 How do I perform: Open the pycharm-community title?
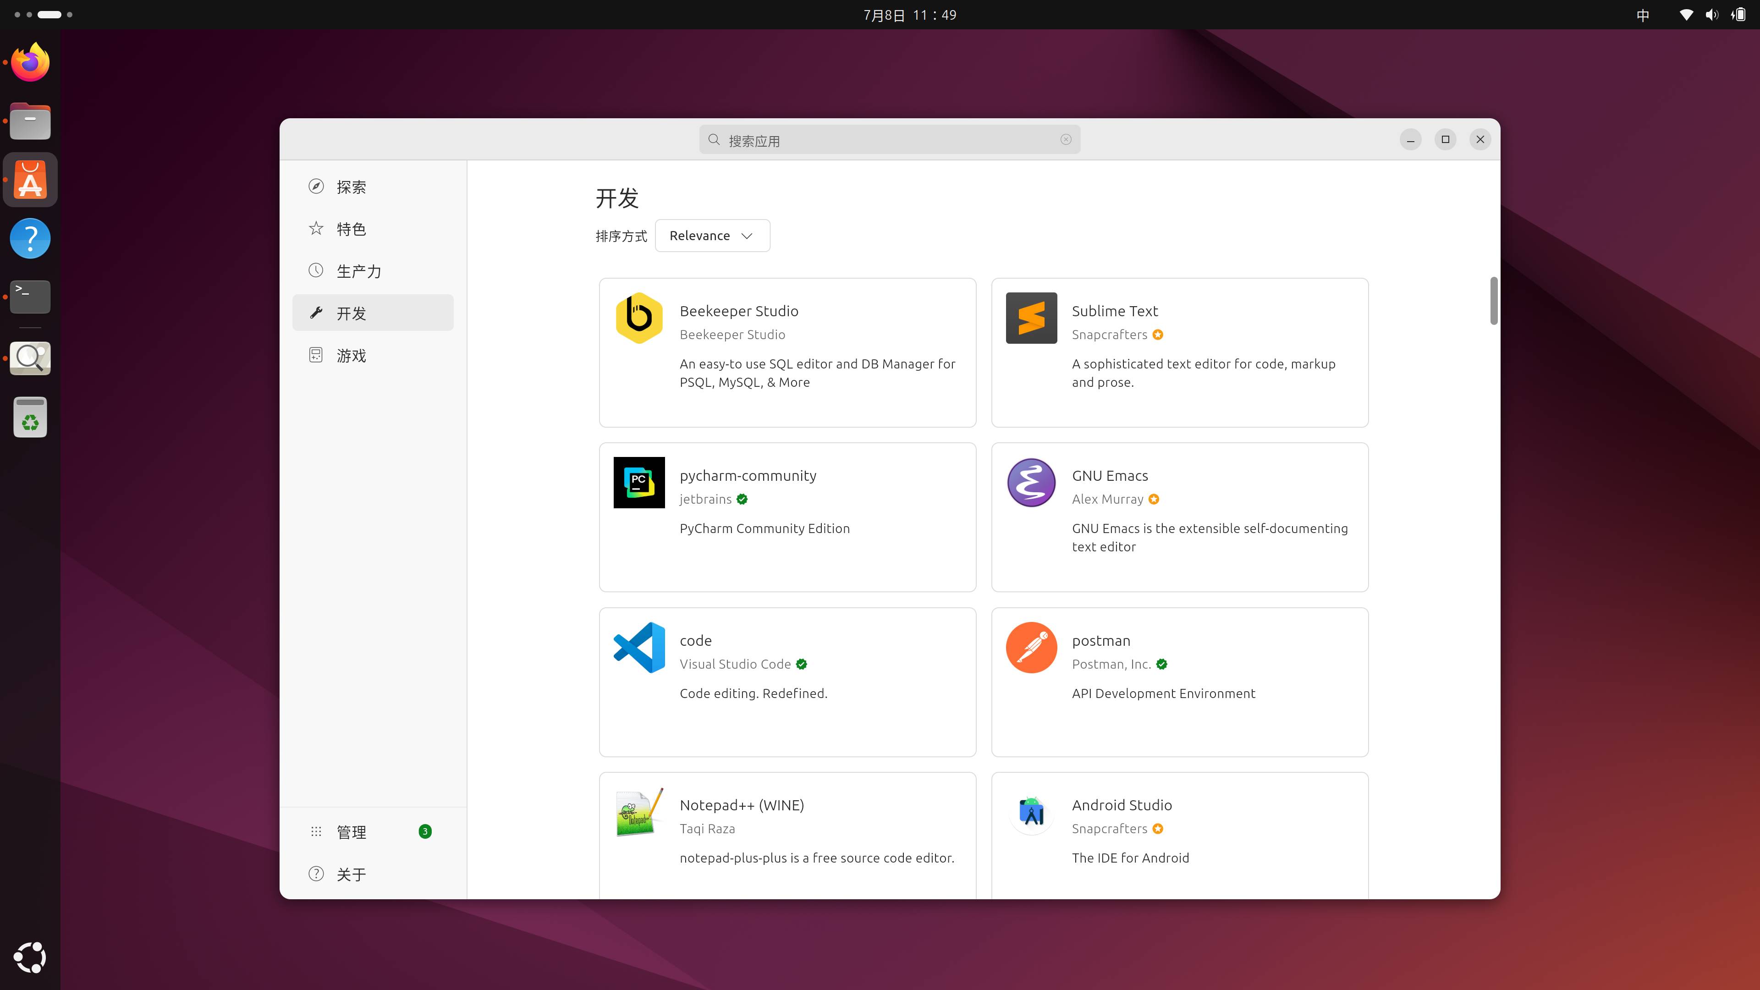[x=748, y=476]
